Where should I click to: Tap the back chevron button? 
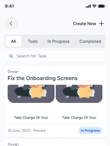11,23
